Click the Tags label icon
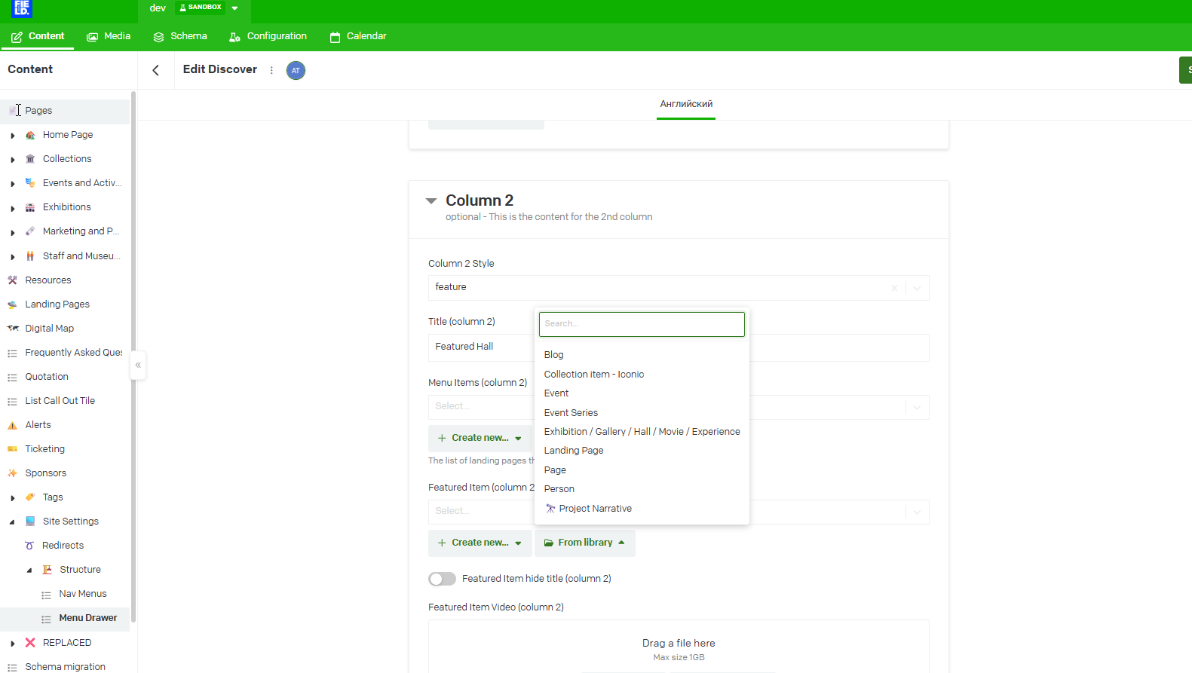Viewport: 1192px width, 673px height. click(x=30, y=497)
